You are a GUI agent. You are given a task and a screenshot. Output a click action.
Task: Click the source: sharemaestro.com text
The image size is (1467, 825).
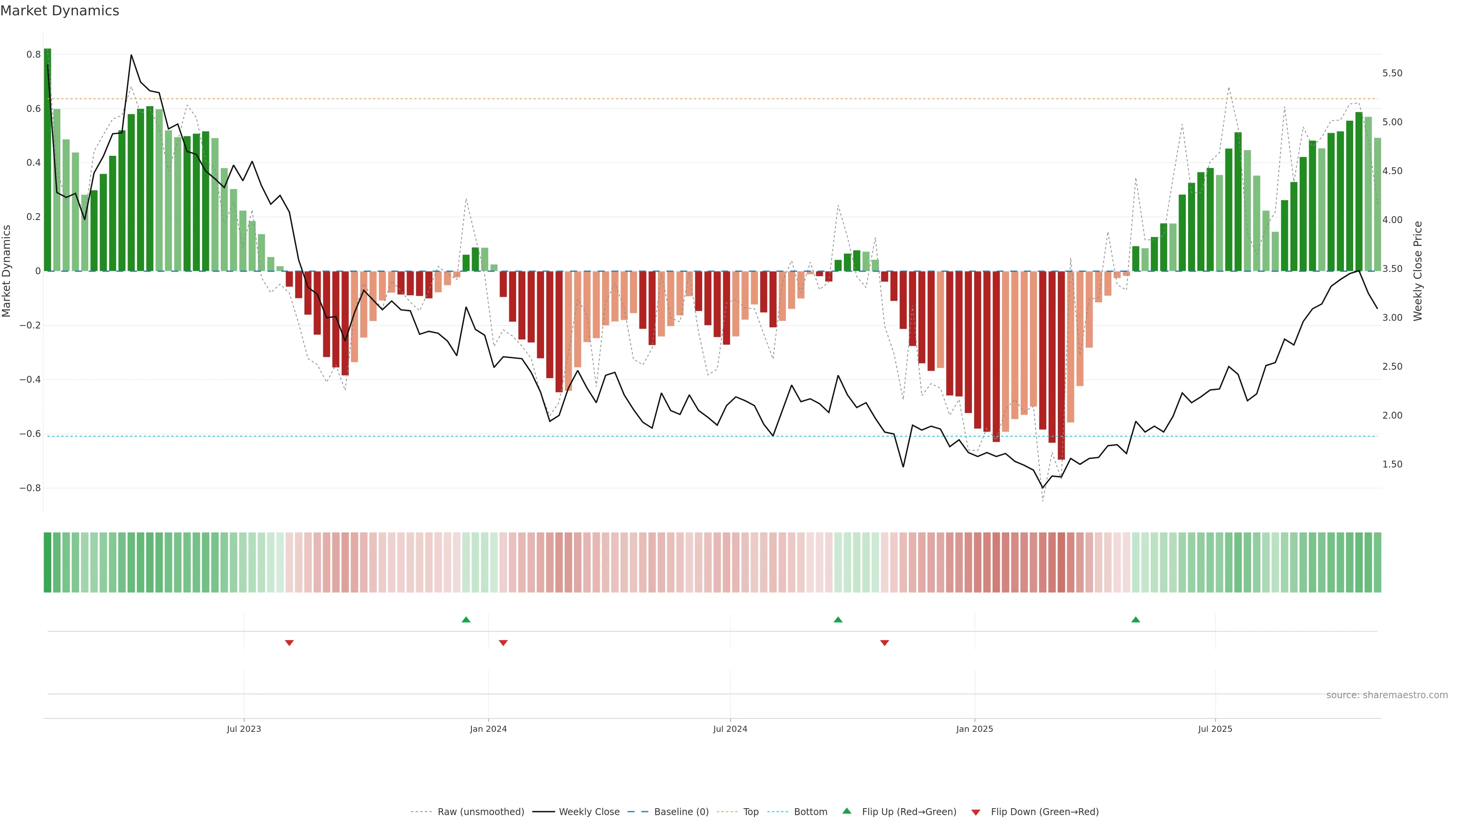pos(1387,695)
